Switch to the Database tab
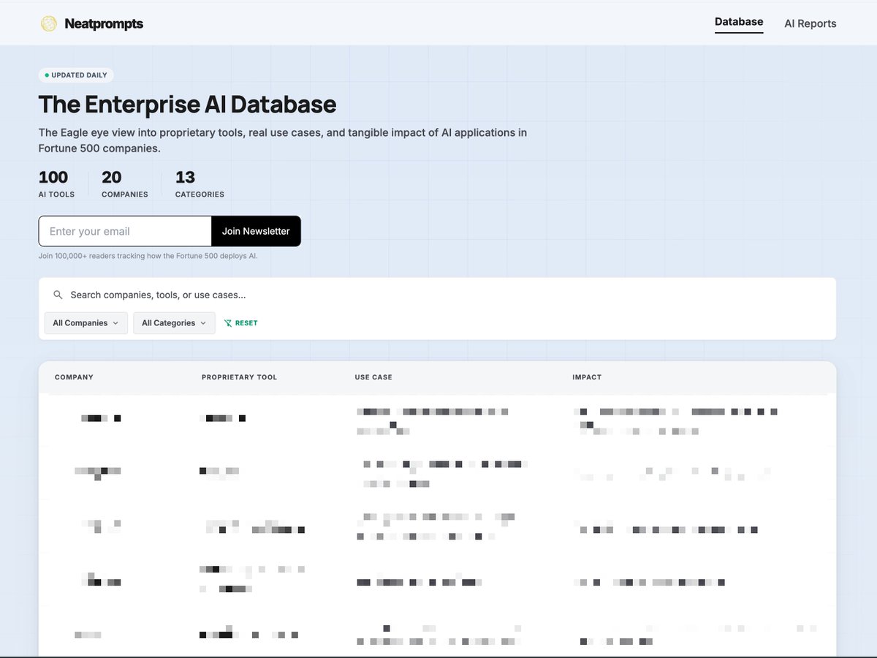Image resolution: width=877 pixels, height=658 pixels. pyautogui.click(x=739, y=22)
